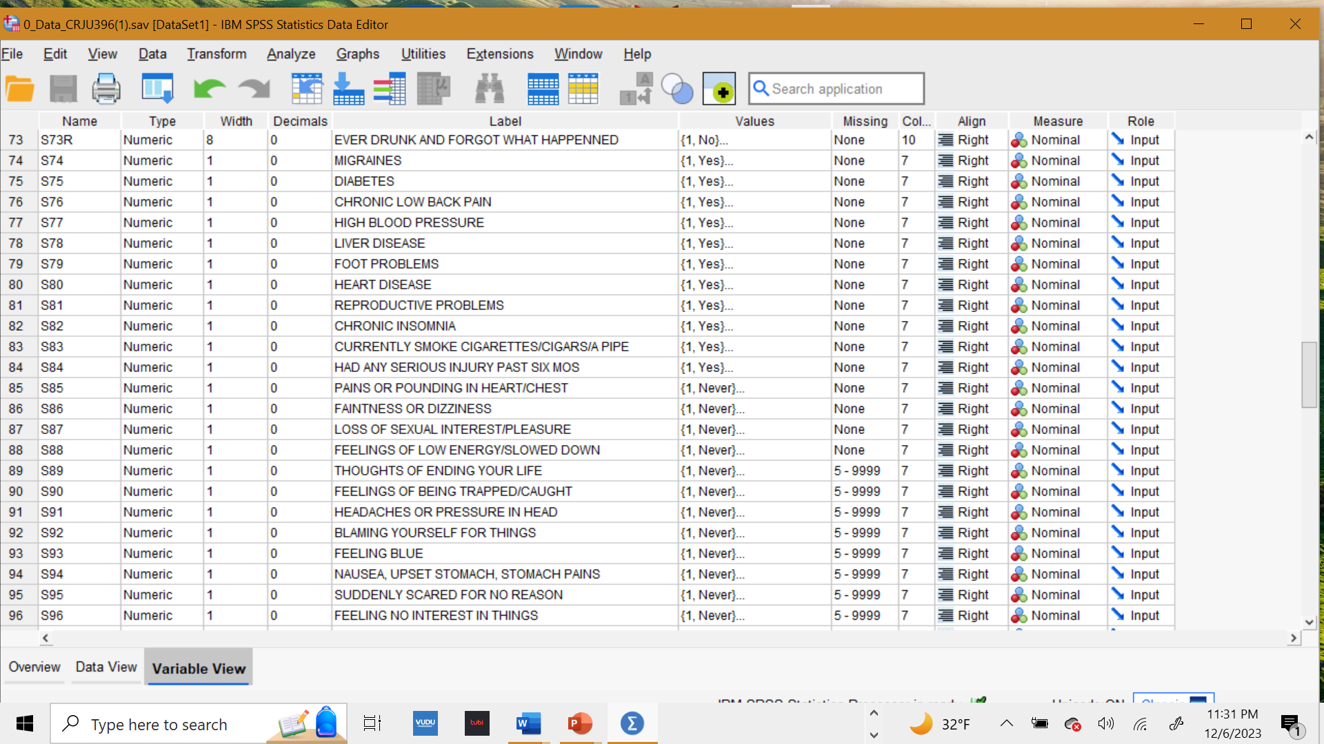The height and width of the screenshot is (744, 1324).
Task: Switch to the Data View tab
Action: (x=106, y=667)
